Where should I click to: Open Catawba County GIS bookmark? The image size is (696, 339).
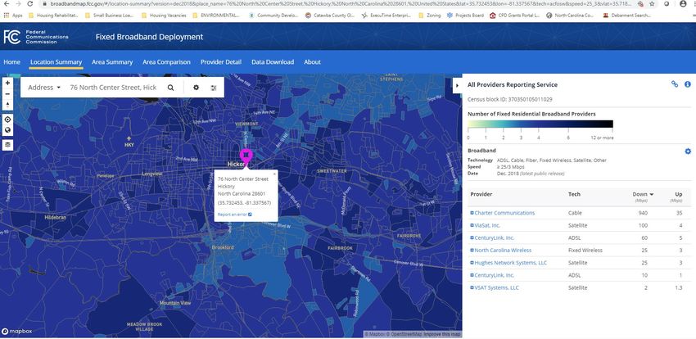(330, 15)
